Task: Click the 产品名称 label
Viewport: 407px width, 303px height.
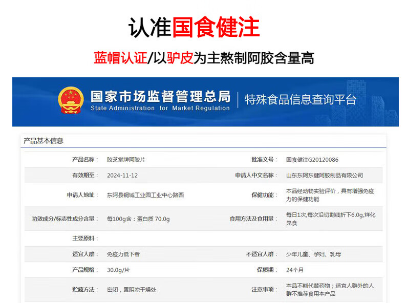Action: click(85, 160)
